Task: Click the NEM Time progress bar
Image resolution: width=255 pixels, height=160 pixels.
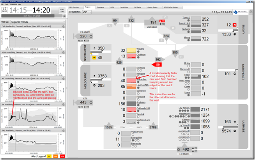Action: (32, 16)
